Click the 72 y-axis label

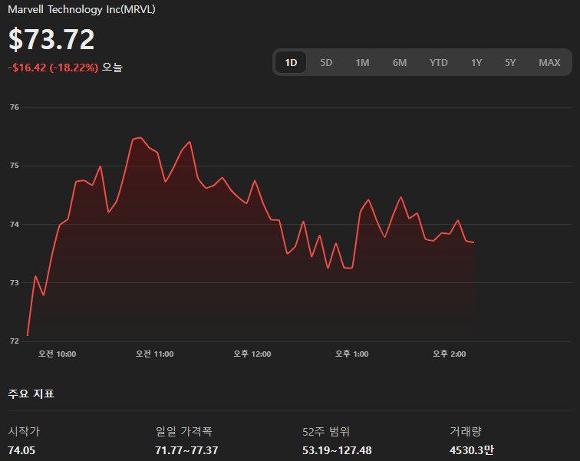pos(15,341)
